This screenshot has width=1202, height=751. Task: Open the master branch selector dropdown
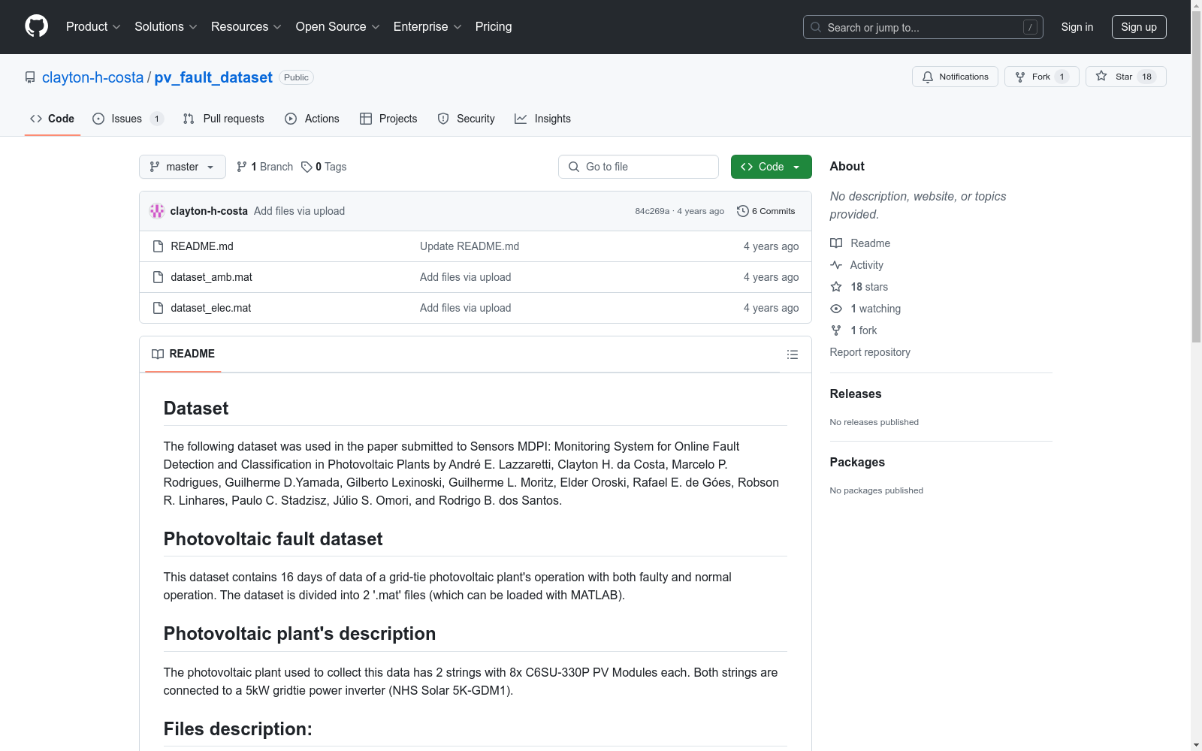pos(183,167)
